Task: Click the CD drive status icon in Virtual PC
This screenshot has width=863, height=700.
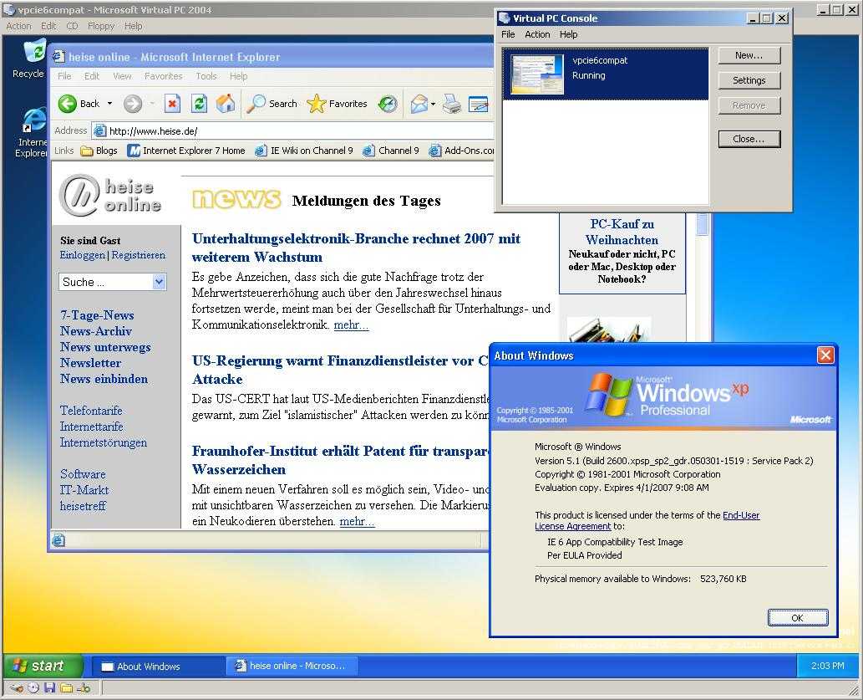Action: tap(33, 687)
